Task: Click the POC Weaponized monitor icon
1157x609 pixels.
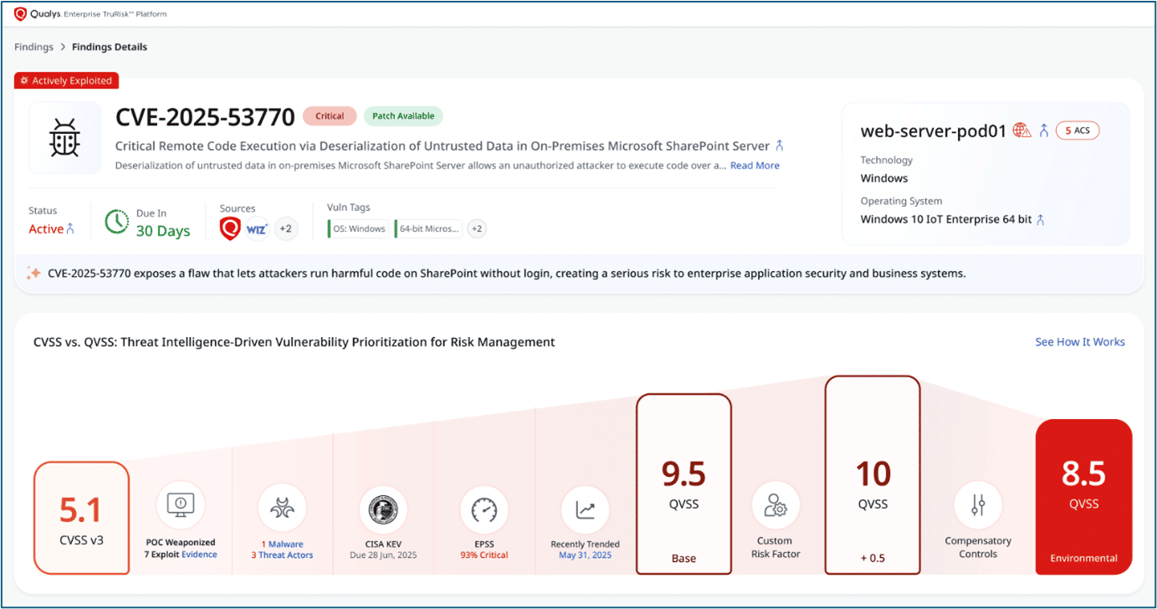Action: pyautogui.click(x=181, y=505)
